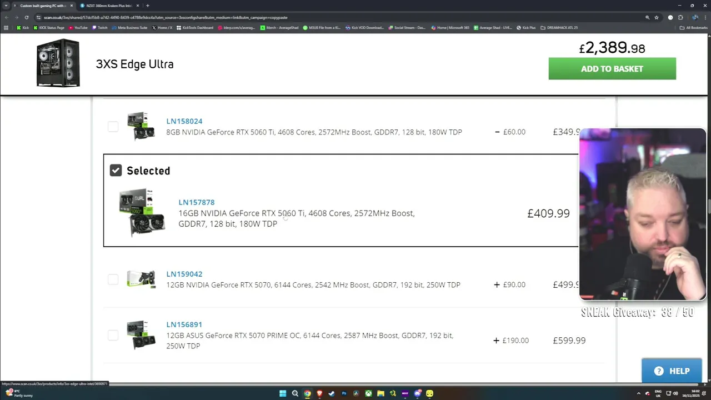Screen dimensions: 711x400
Task: Click the + £190.00 price difference
Action: point(511,341)
